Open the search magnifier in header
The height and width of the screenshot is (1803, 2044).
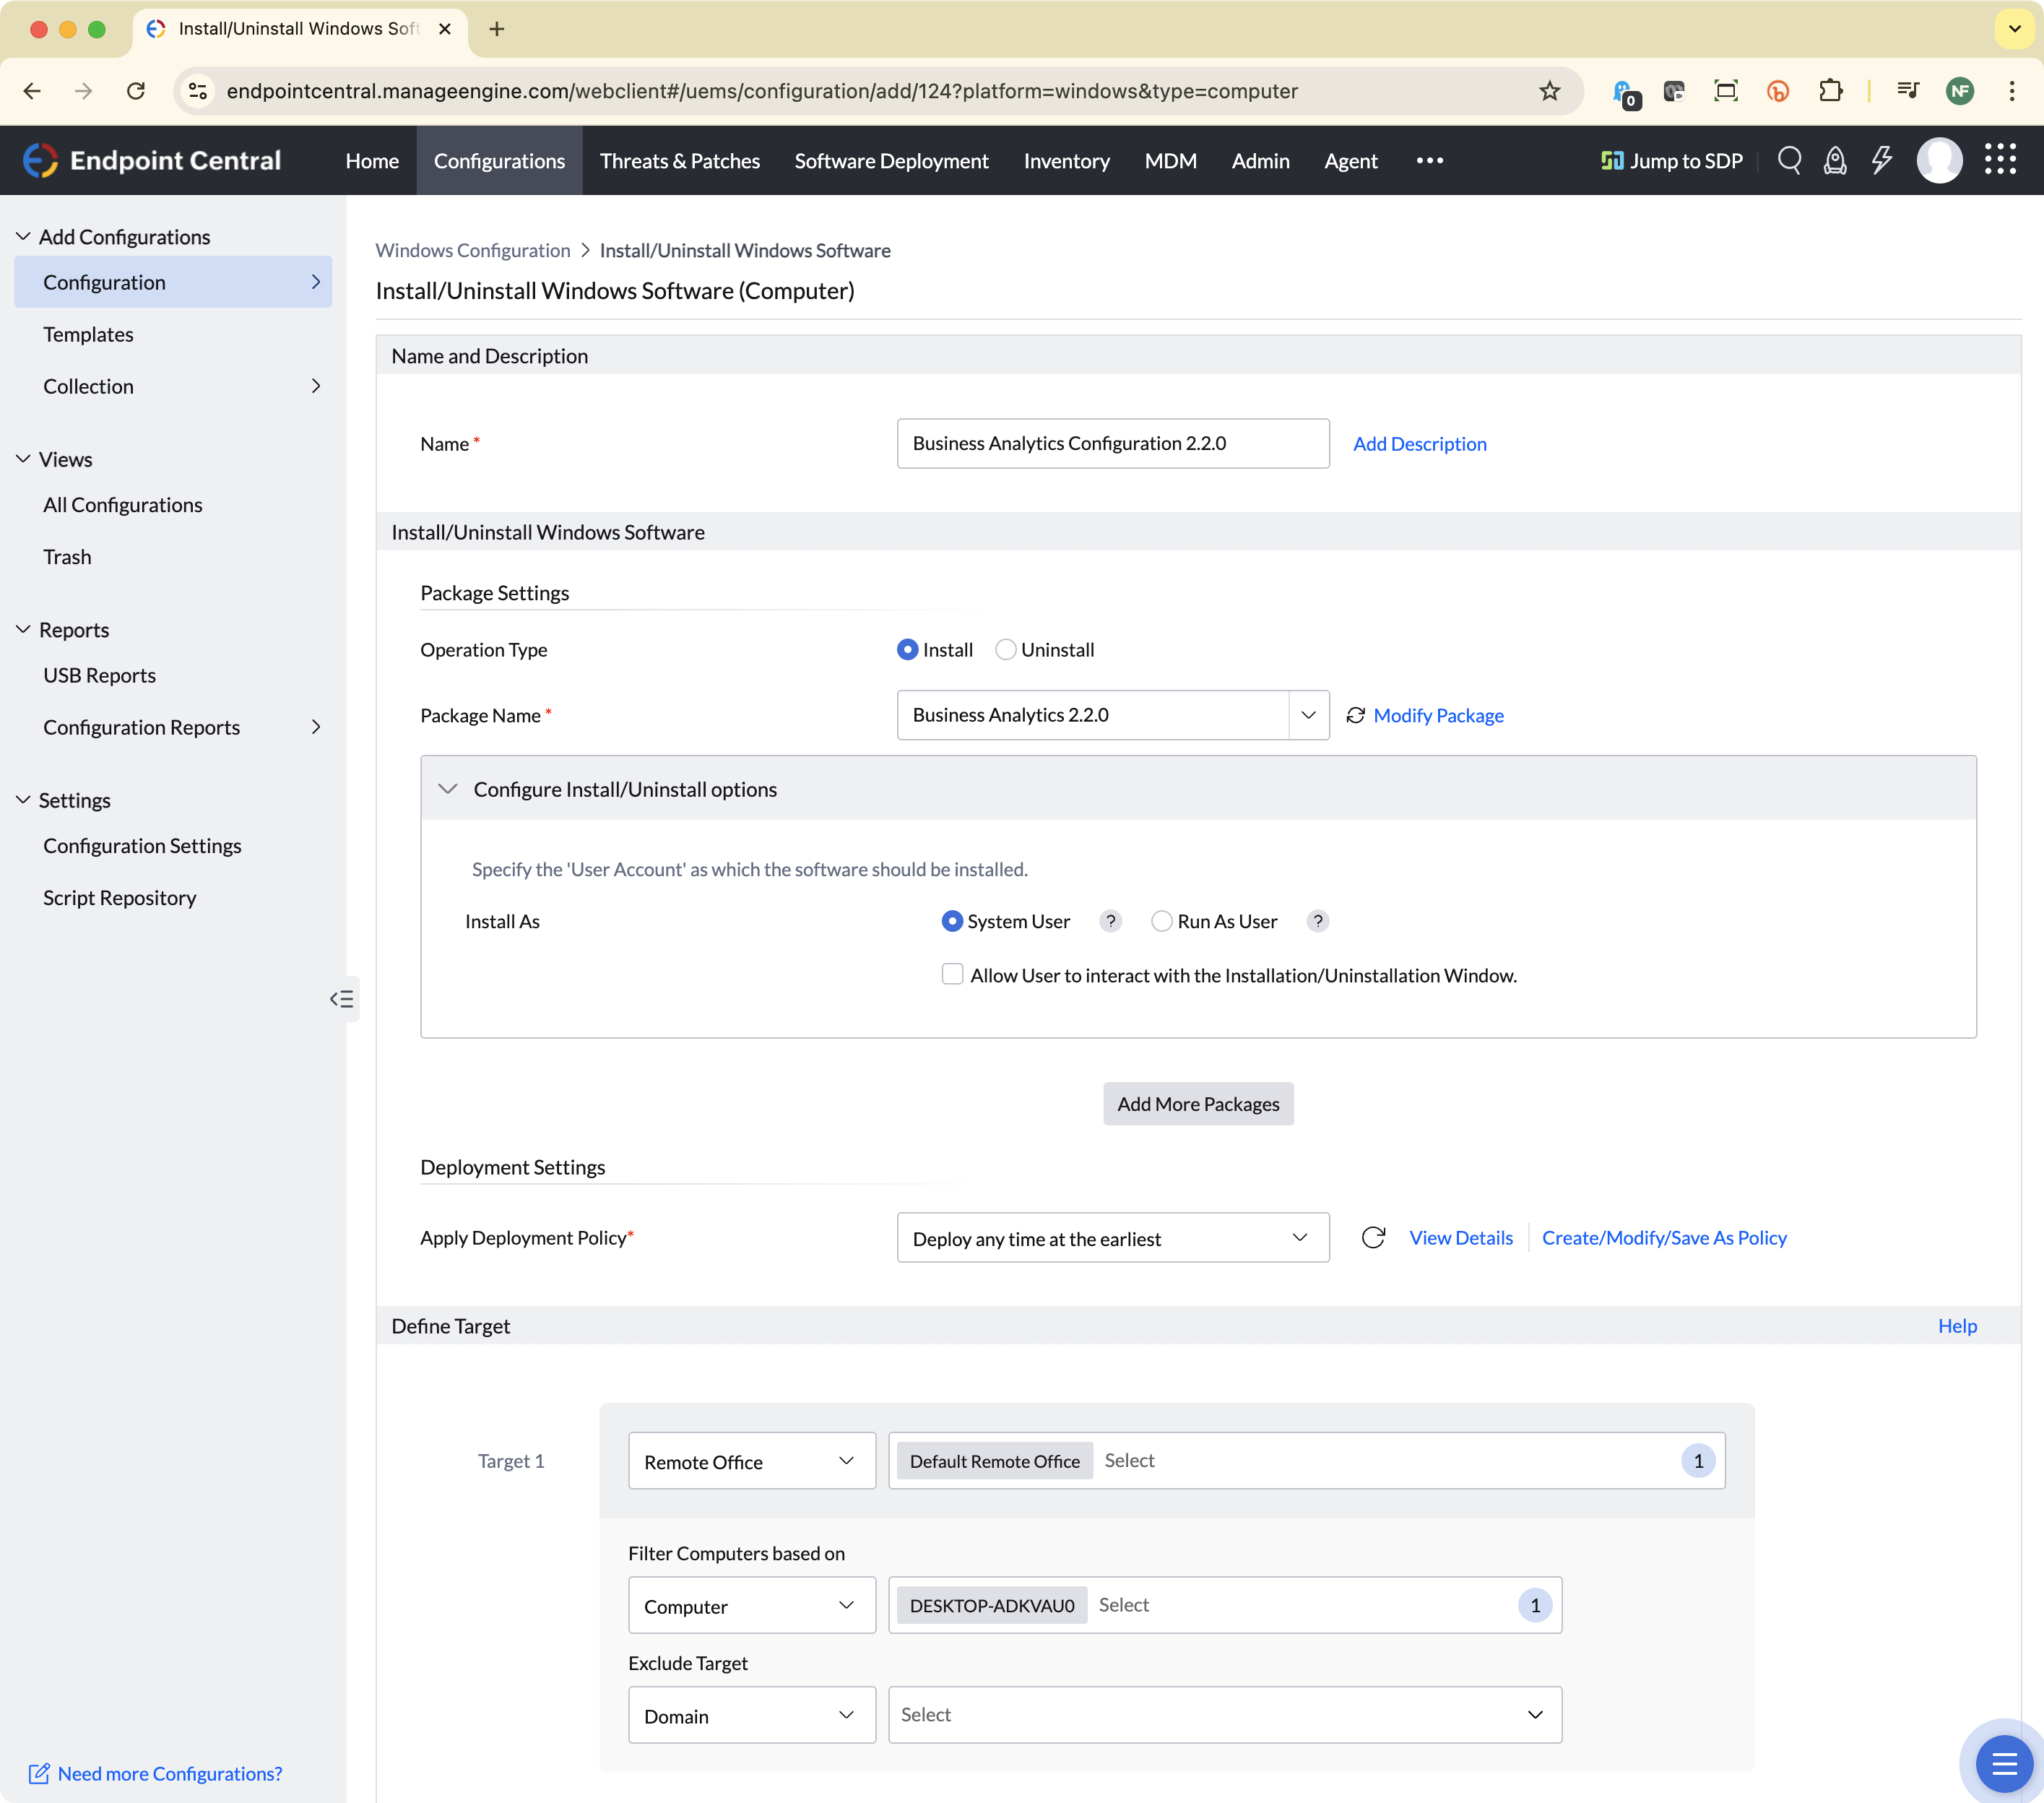point(1789,160)
